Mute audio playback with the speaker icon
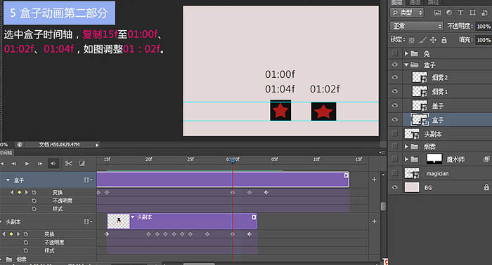492x265 pixels. pyautogui.click(x=53, y=163)
